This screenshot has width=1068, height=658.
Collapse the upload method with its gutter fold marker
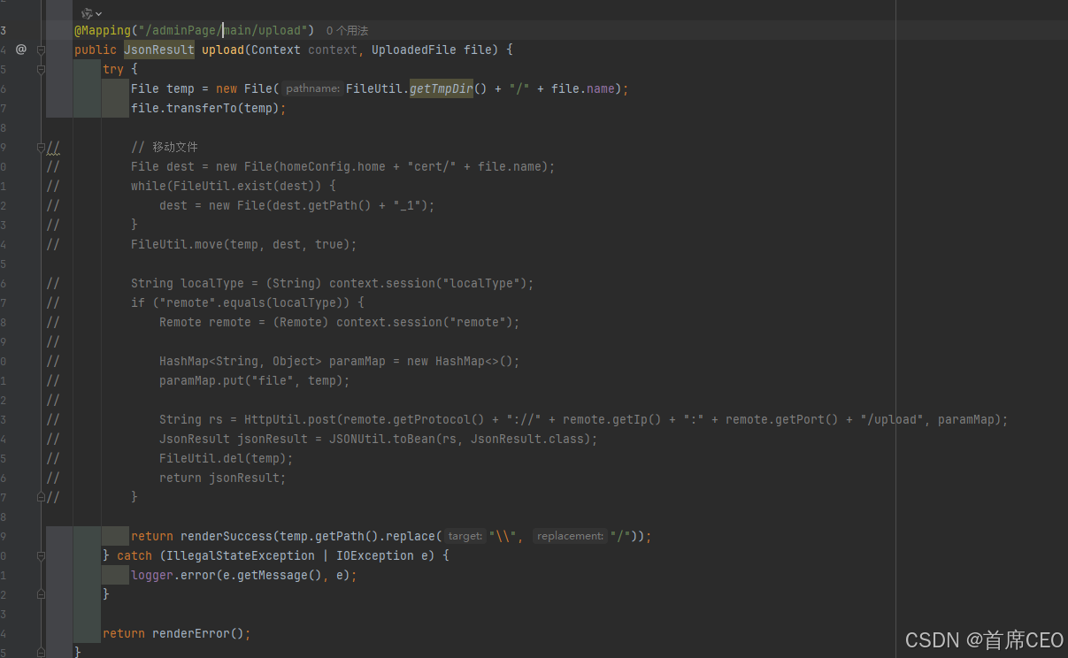[x=42, y=50]
